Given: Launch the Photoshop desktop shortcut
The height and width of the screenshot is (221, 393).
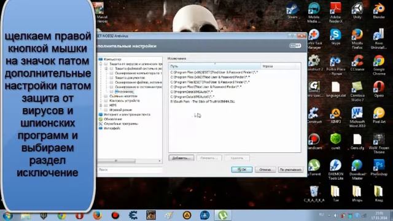Looking at the screenshot, I should 379,168.
